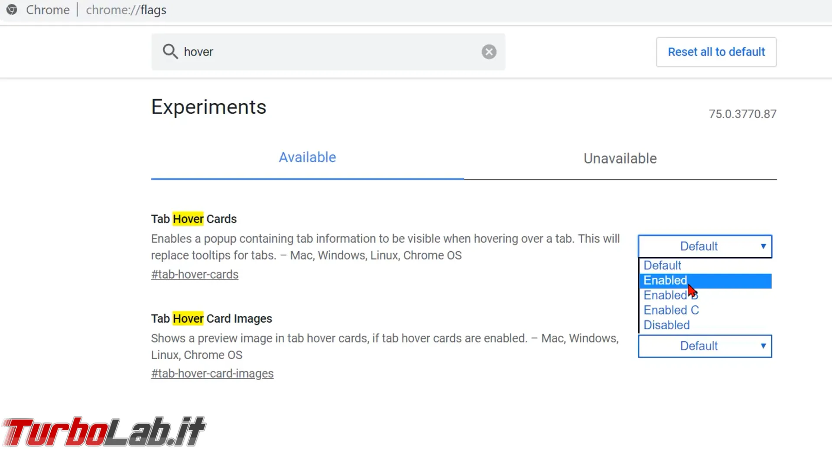The height and width of the screenshot is (449, 832).
Task: Clear the hover search text
Action: pyautogui.click(x=489, y=52)
